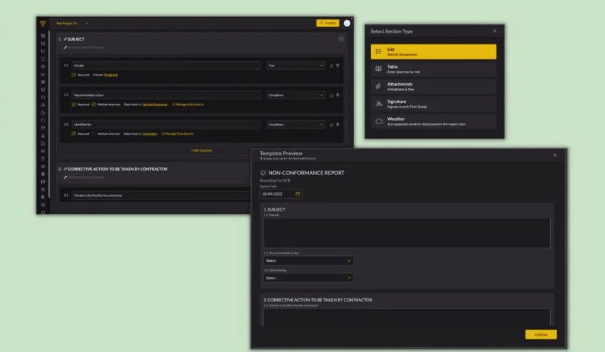The height and width of the screenshot is (352, 605).
Task: Open the Recommended action Select dropdown in the preview
Action: [308, 260]
